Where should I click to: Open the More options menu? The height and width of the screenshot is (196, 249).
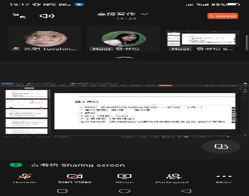[224, 178]
